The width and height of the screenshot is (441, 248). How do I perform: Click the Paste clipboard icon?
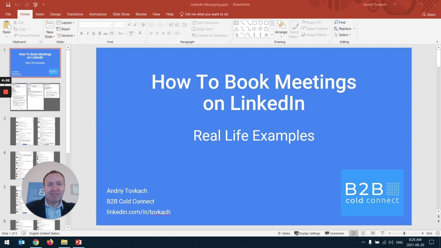7,25
